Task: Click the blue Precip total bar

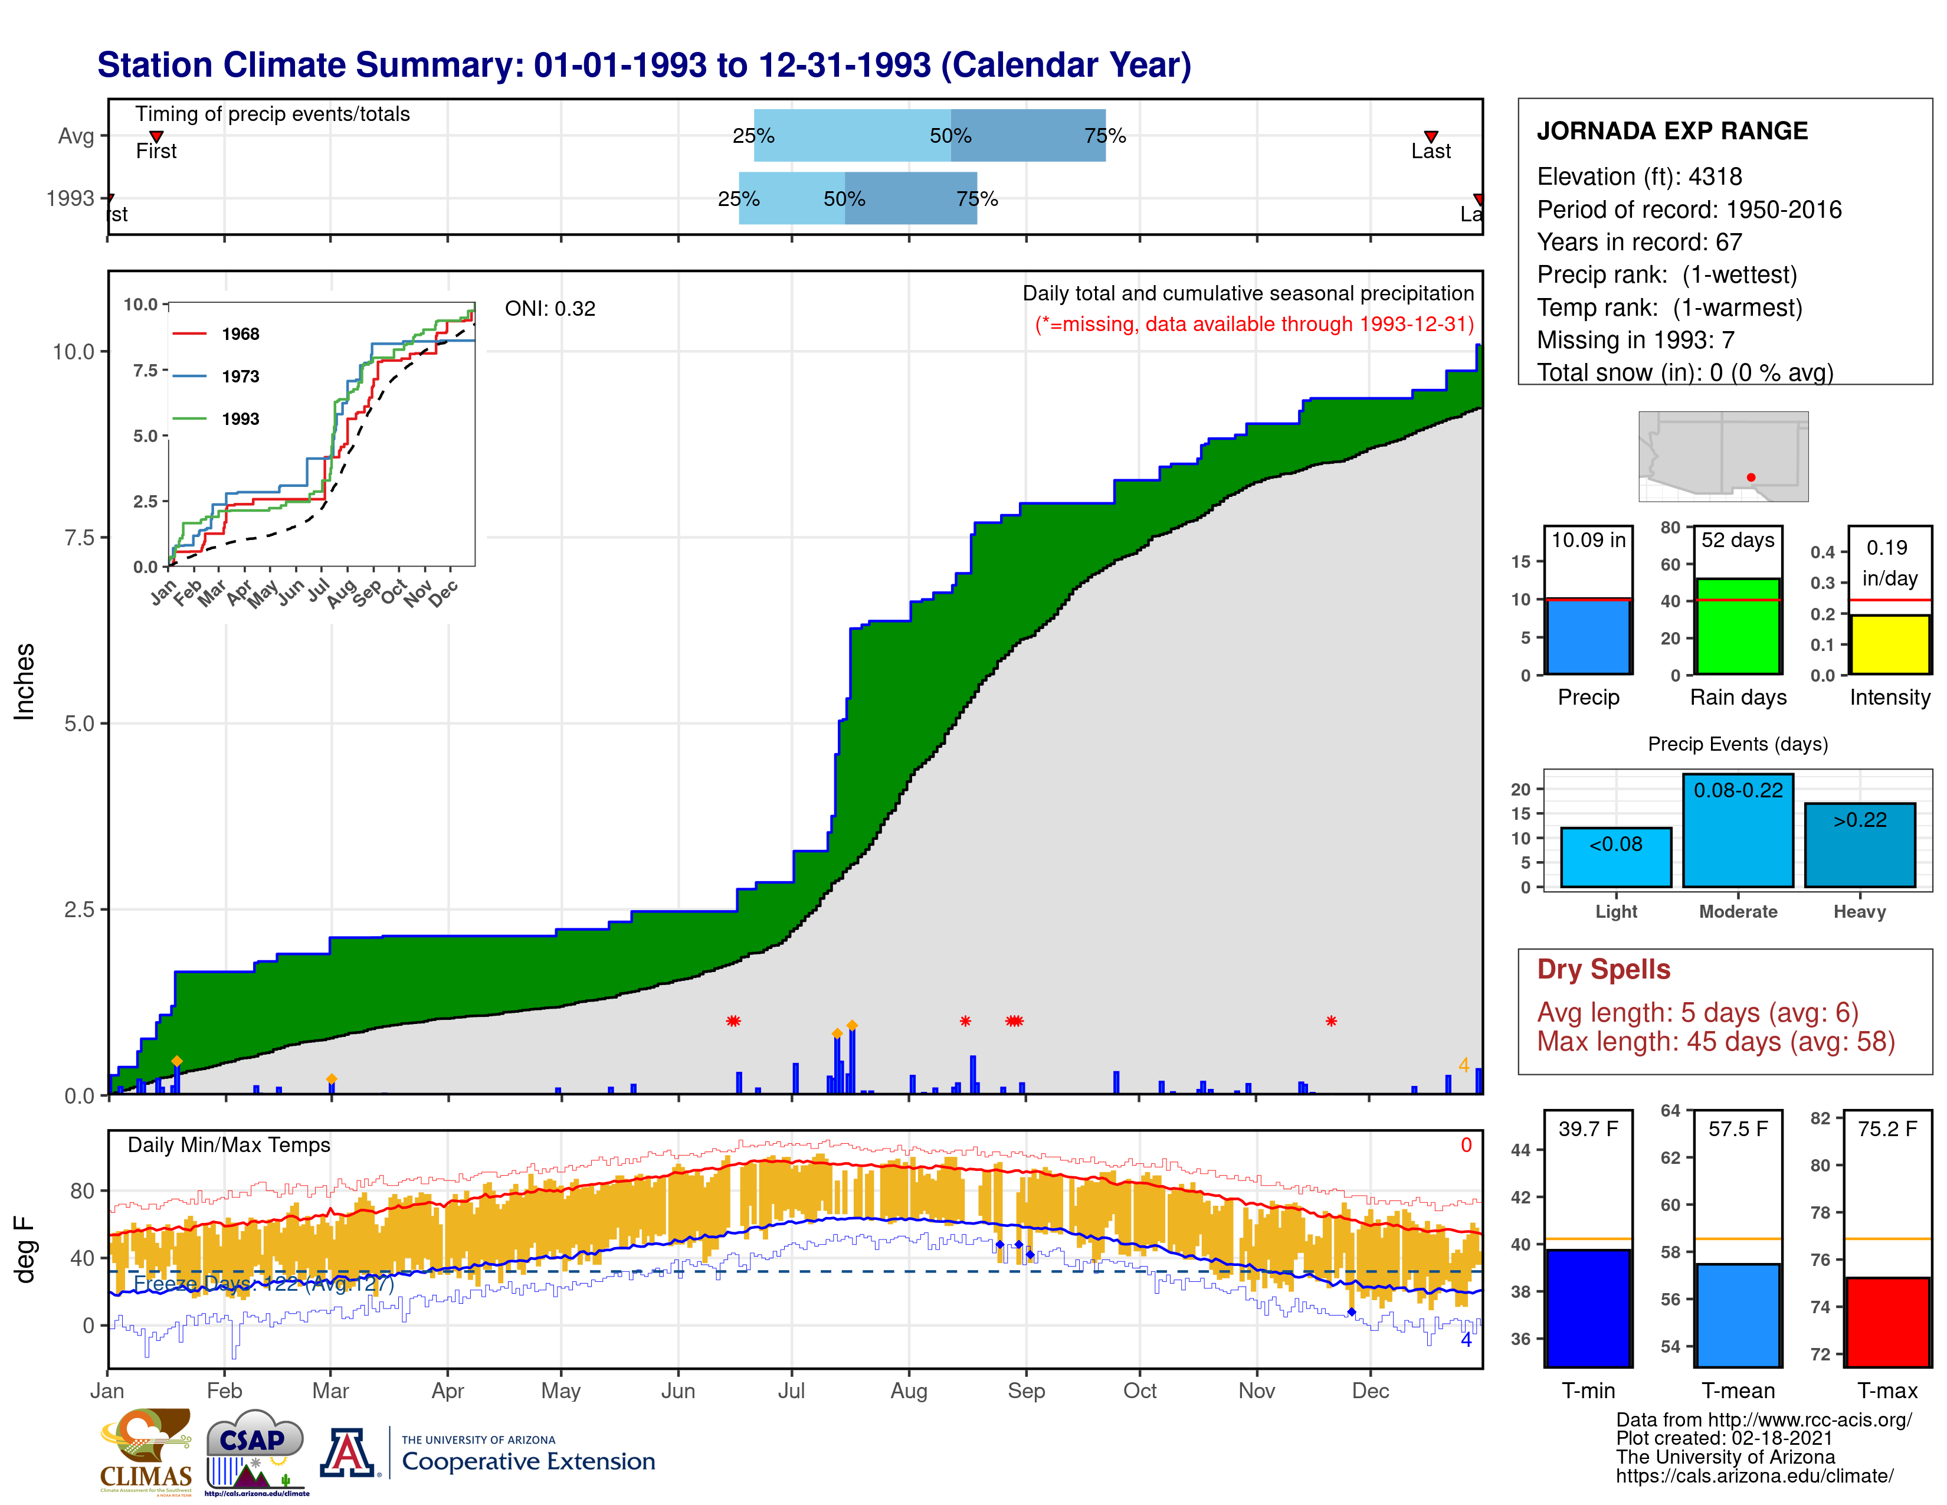Action: click(x=1588, y=636)
